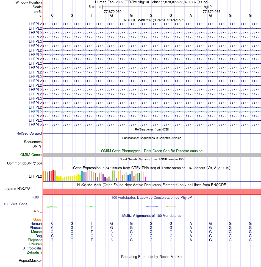Screen dimensions: 261x267
Task: Open Repeating Elements by RepeatMasker title
Action: (152, 257)
